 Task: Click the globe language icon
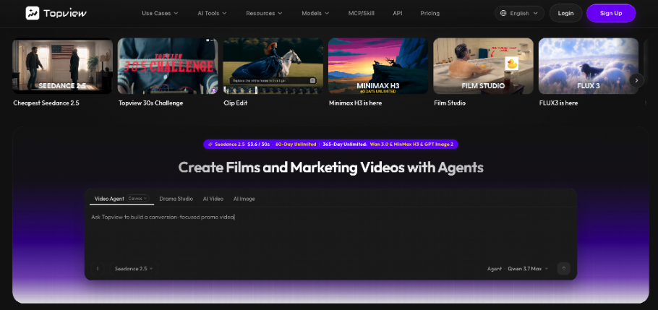503,13
